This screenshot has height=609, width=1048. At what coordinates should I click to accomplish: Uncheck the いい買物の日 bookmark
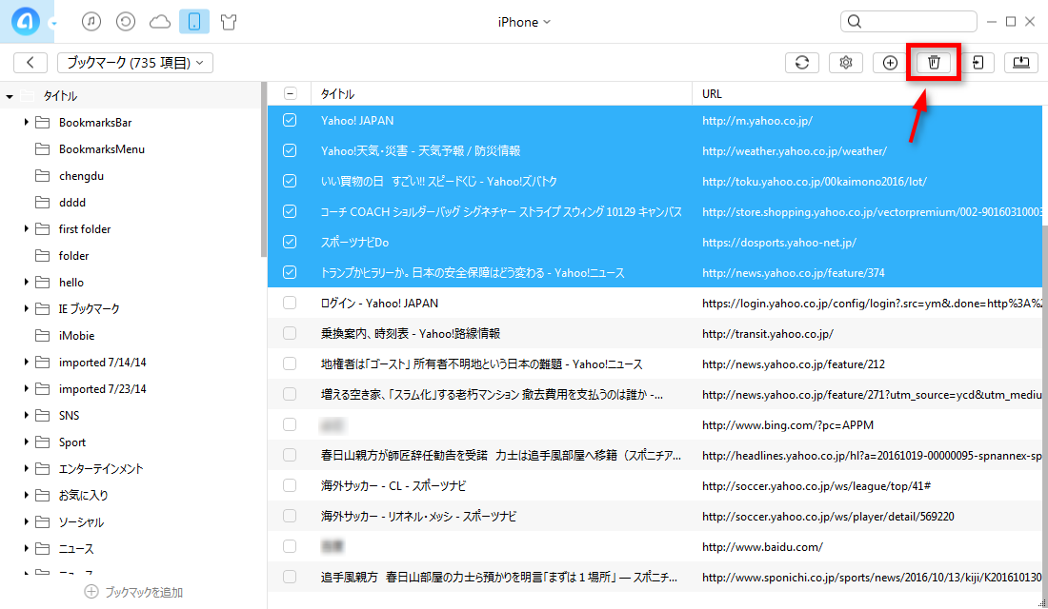point(290,181)
